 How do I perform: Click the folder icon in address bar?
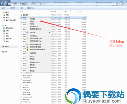[x=9, y=4]
